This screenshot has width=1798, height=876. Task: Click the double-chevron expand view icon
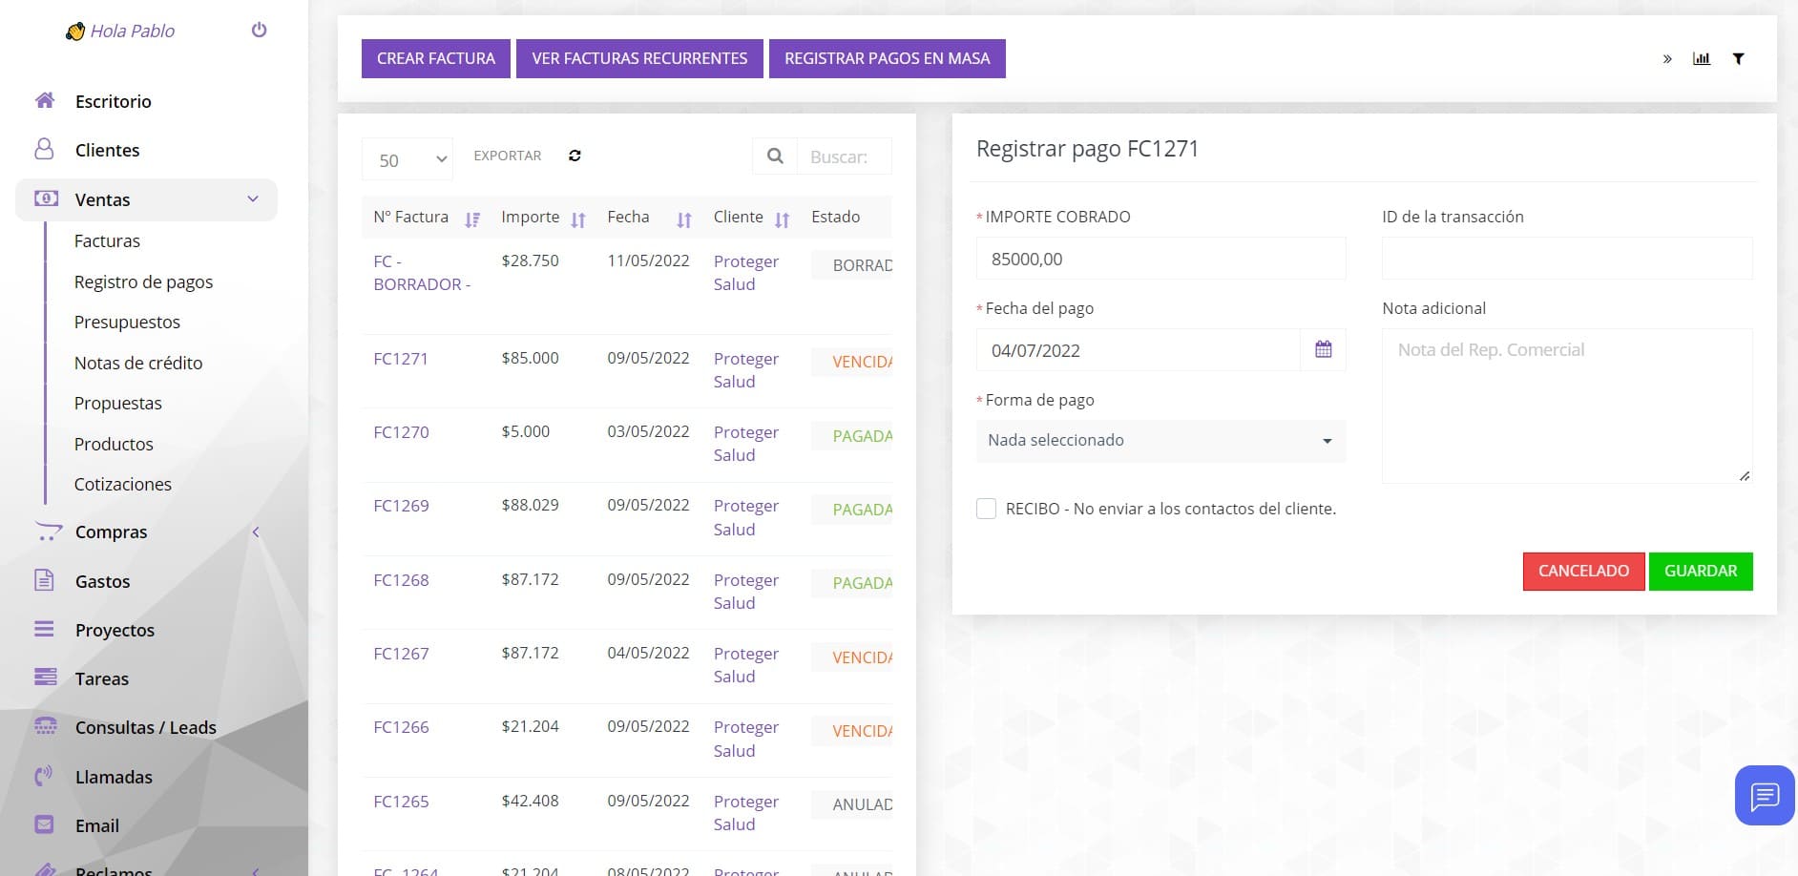click(x=1667, y=59)
